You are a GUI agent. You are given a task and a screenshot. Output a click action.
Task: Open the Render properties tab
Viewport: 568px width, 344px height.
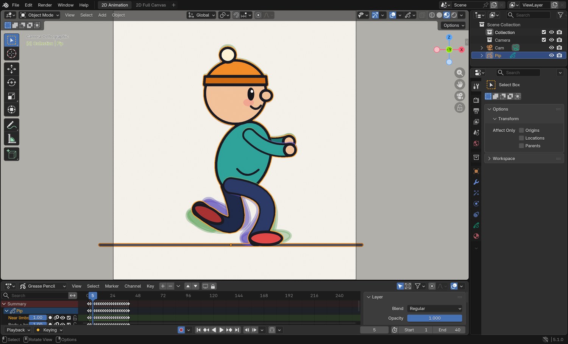(476, 100)
